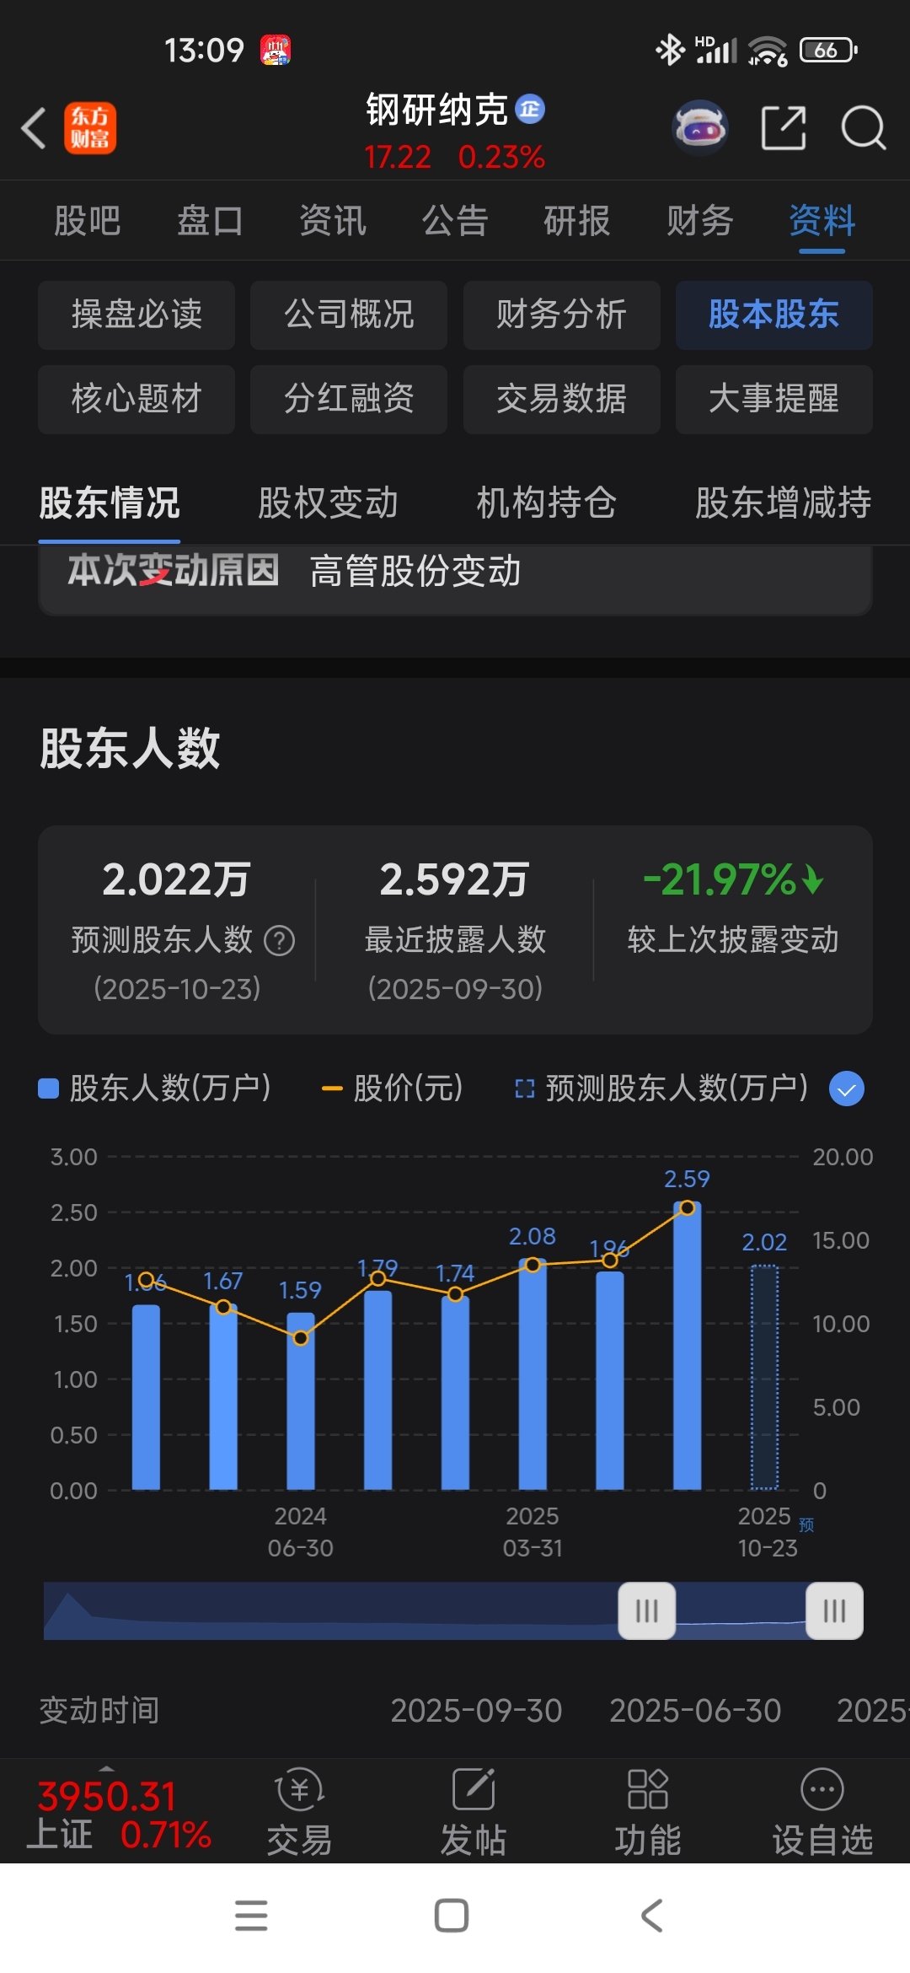910x1973 pixels.
Task: Grab the right range slider handle
Action: (x=834, y=1610)
